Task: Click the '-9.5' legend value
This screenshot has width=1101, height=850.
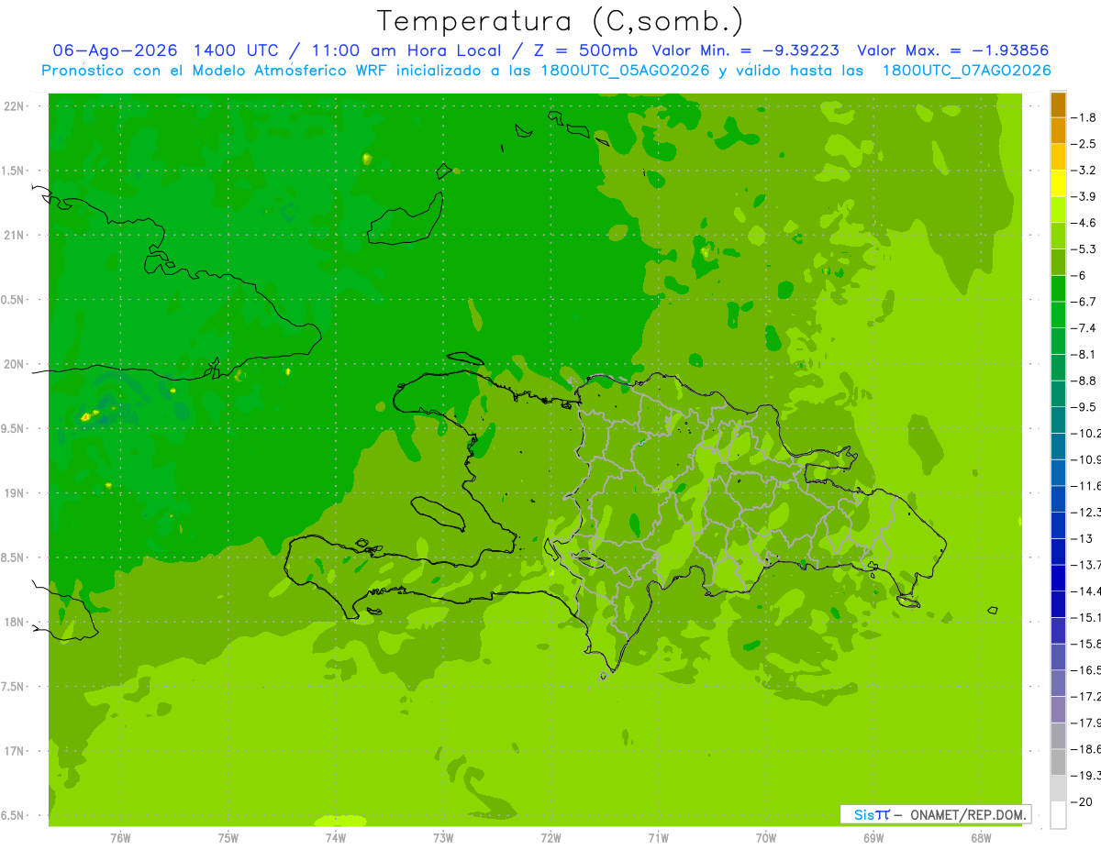Action: click(1084, 407)
